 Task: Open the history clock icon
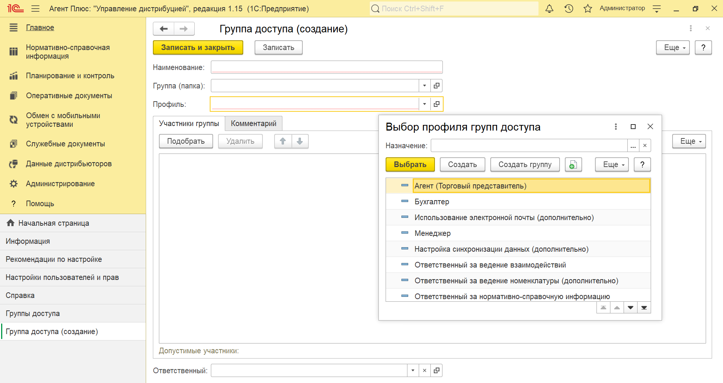tap(569, 9)
